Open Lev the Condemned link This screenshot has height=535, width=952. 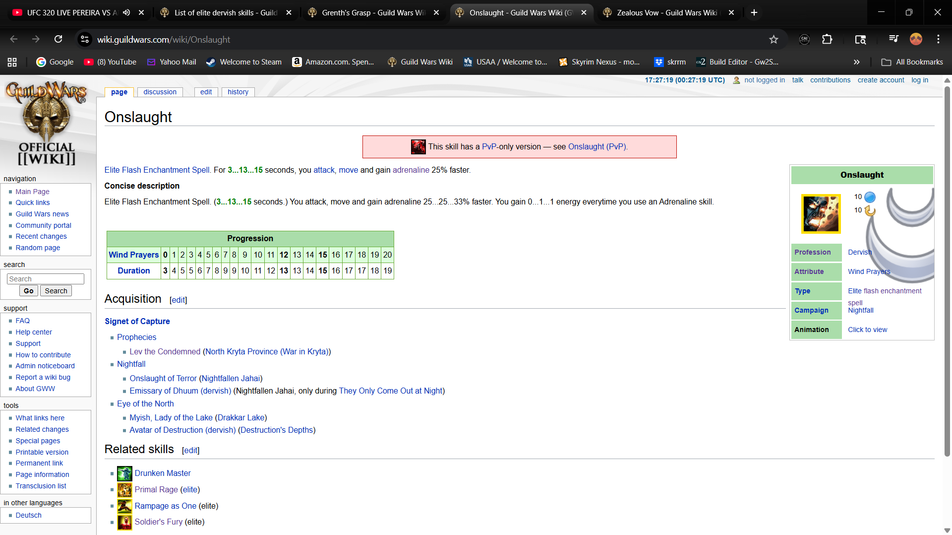(165, 351)
